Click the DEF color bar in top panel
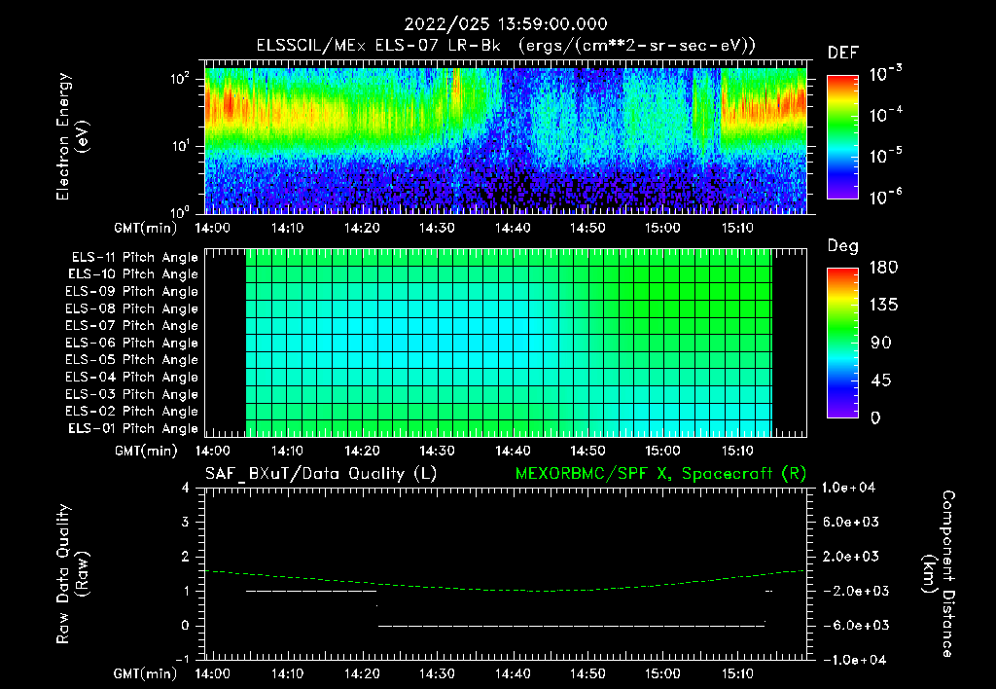 pyautogui.click(x=842, y=136)
